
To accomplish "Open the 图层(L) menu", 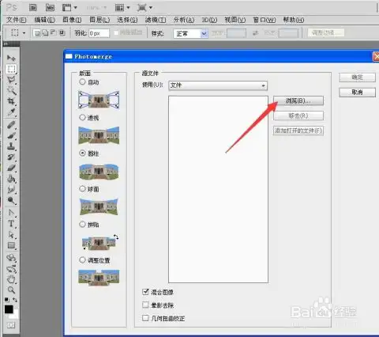I will click(99, 20).
